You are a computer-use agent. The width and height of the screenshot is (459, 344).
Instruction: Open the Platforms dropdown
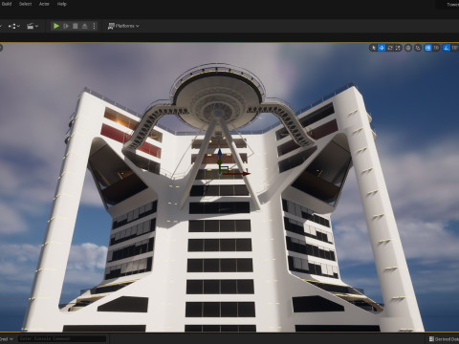pyautogui.click(x=123, y=26)
